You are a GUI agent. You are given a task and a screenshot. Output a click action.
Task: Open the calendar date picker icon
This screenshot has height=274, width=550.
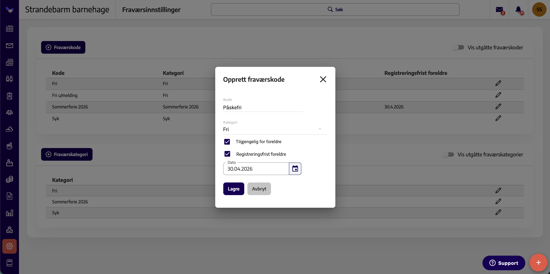click(295, 169)
